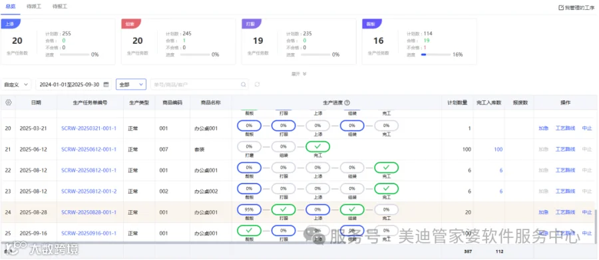Switch to the 待派工 tab
The image size is (599, 260).
(34, 7)
